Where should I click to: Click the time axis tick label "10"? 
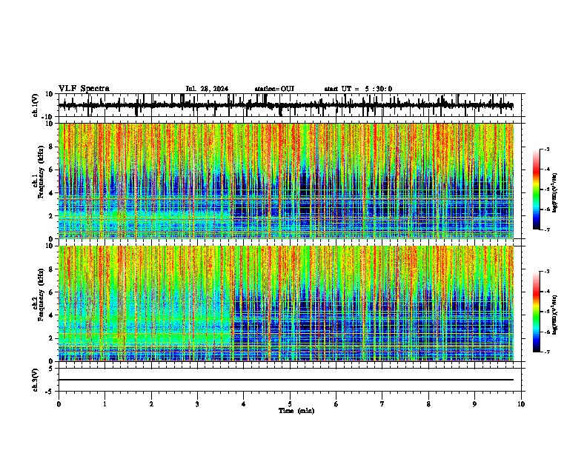coord(521,404)
